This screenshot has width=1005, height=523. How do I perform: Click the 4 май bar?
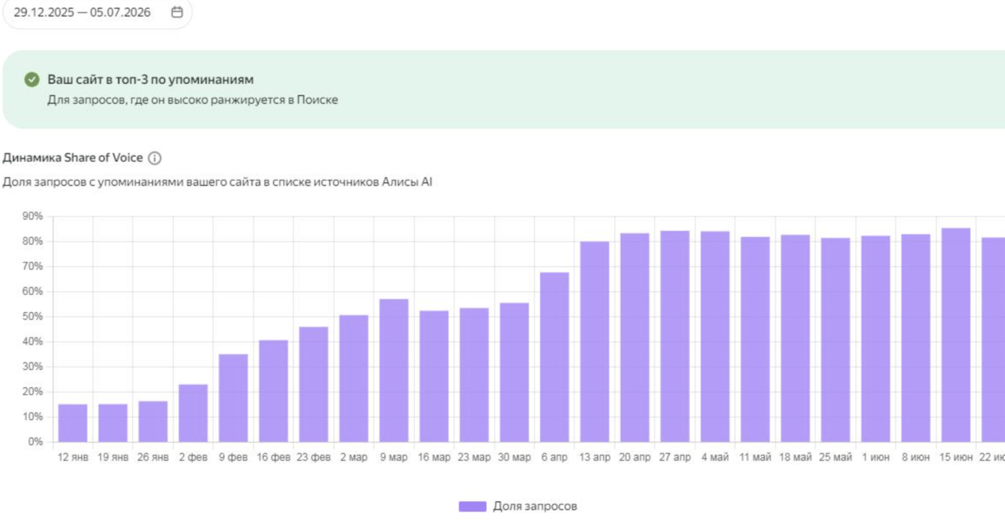715,337
